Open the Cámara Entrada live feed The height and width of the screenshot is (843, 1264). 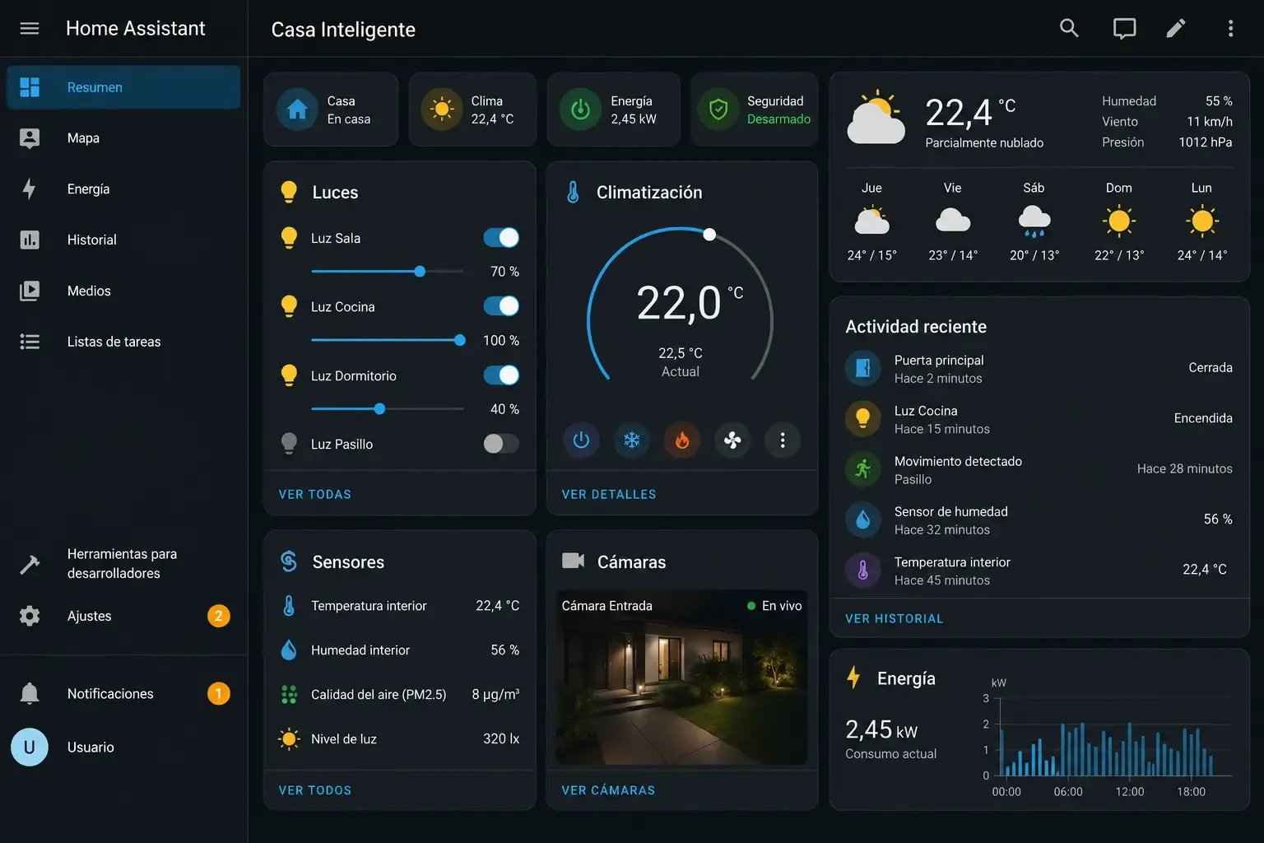coord(682,678)
